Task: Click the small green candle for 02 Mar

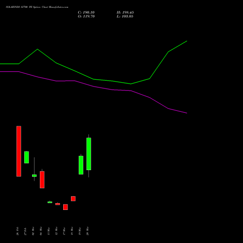Action: pos(35,175)
